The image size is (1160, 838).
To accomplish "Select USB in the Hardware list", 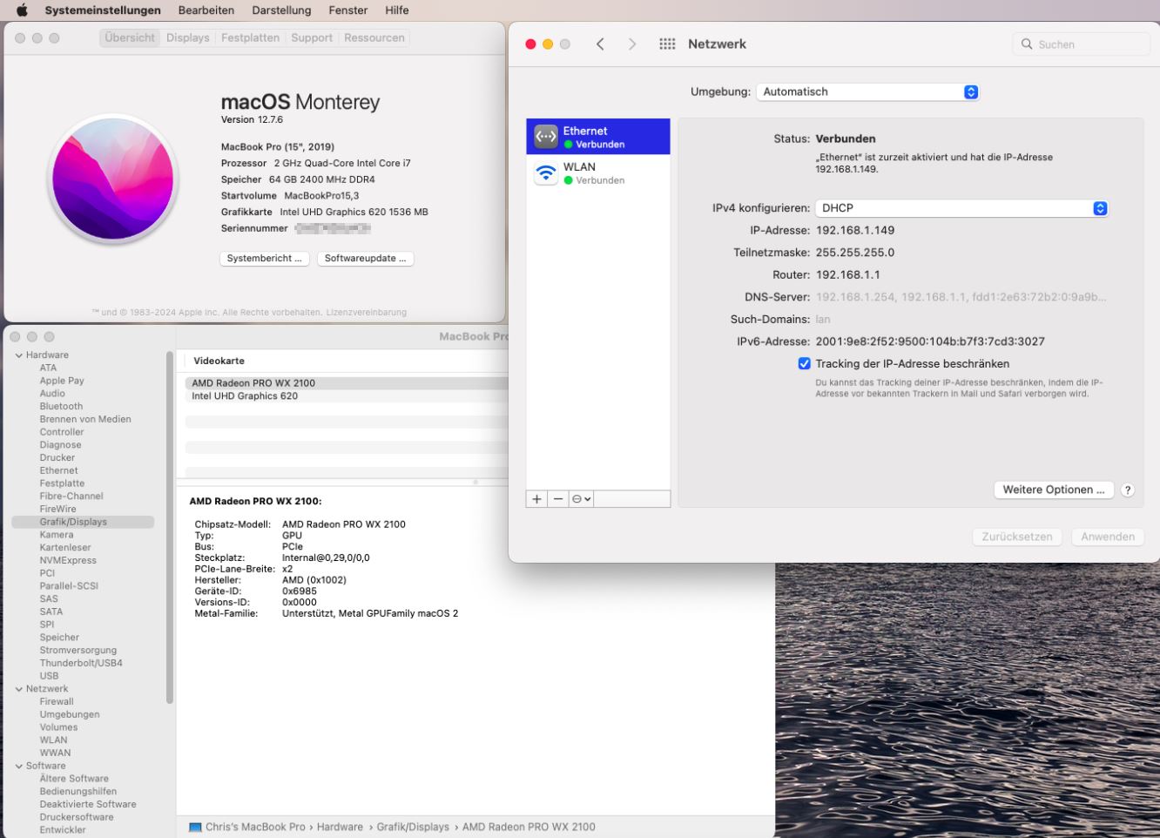I will pos(49,677).
